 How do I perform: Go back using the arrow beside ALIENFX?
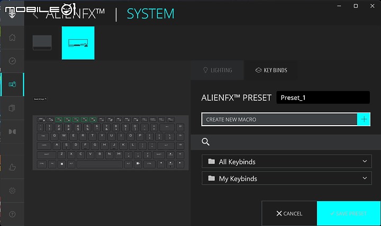pos(35,15)
